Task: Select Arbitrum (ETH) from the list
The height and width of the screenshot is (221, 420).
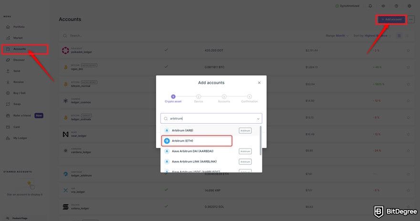Action: [x=197, y=141]
